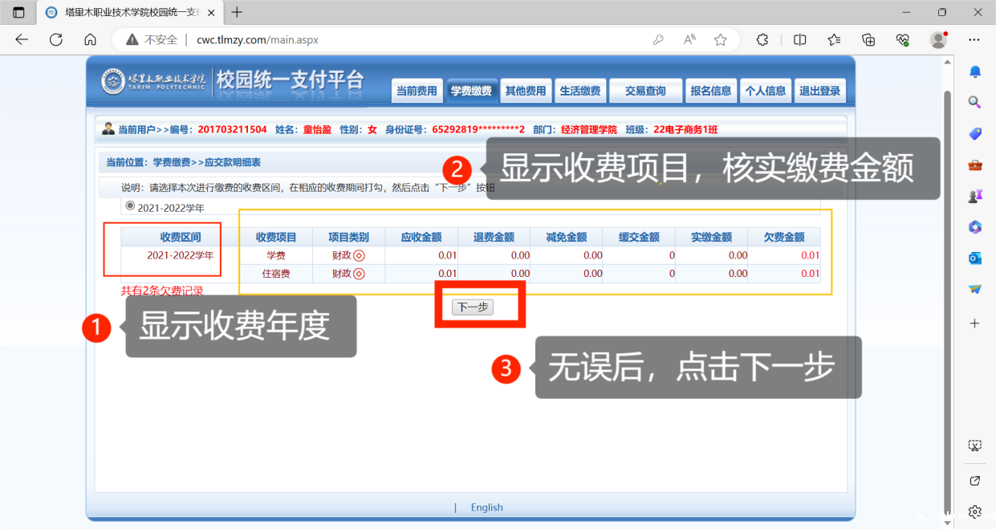Click the English language link
The image size is (996, 529).
click(x=486, y=507)
